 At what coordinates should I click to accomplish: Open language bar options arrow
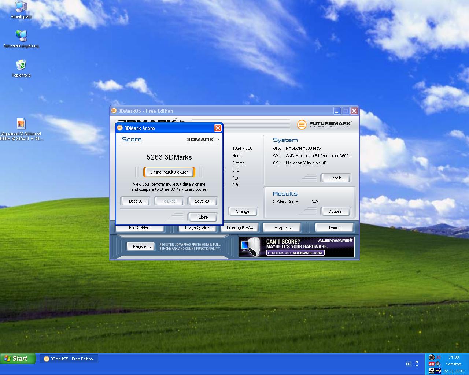(417, 366)
